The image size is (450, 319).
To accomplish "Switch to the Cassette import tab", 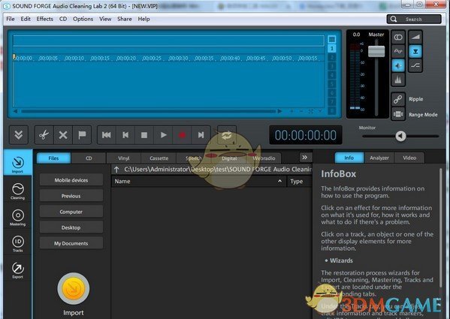I will (159, 158).
